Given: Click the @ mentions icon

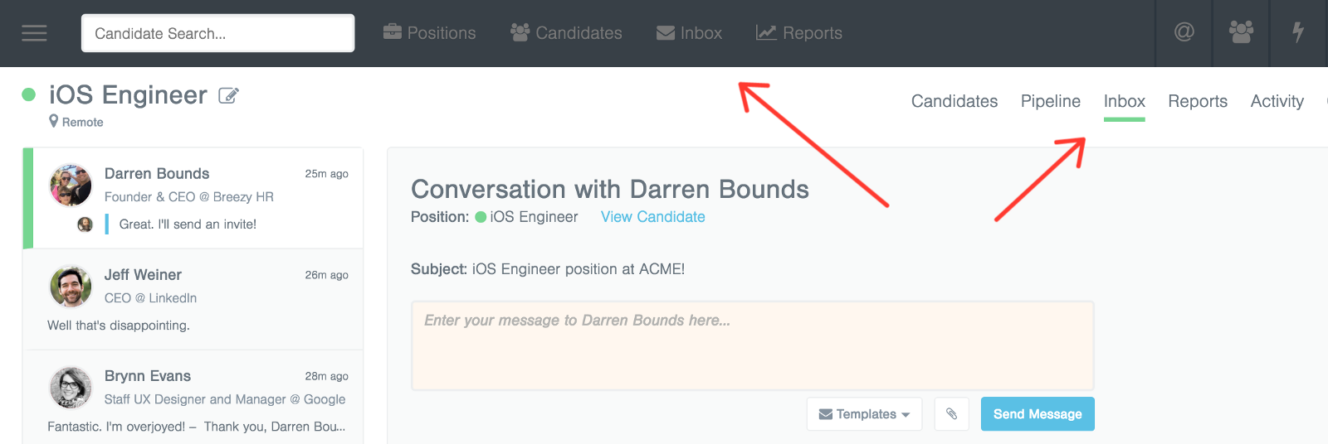Looking at the screenshot, I should pos(1184,32).
